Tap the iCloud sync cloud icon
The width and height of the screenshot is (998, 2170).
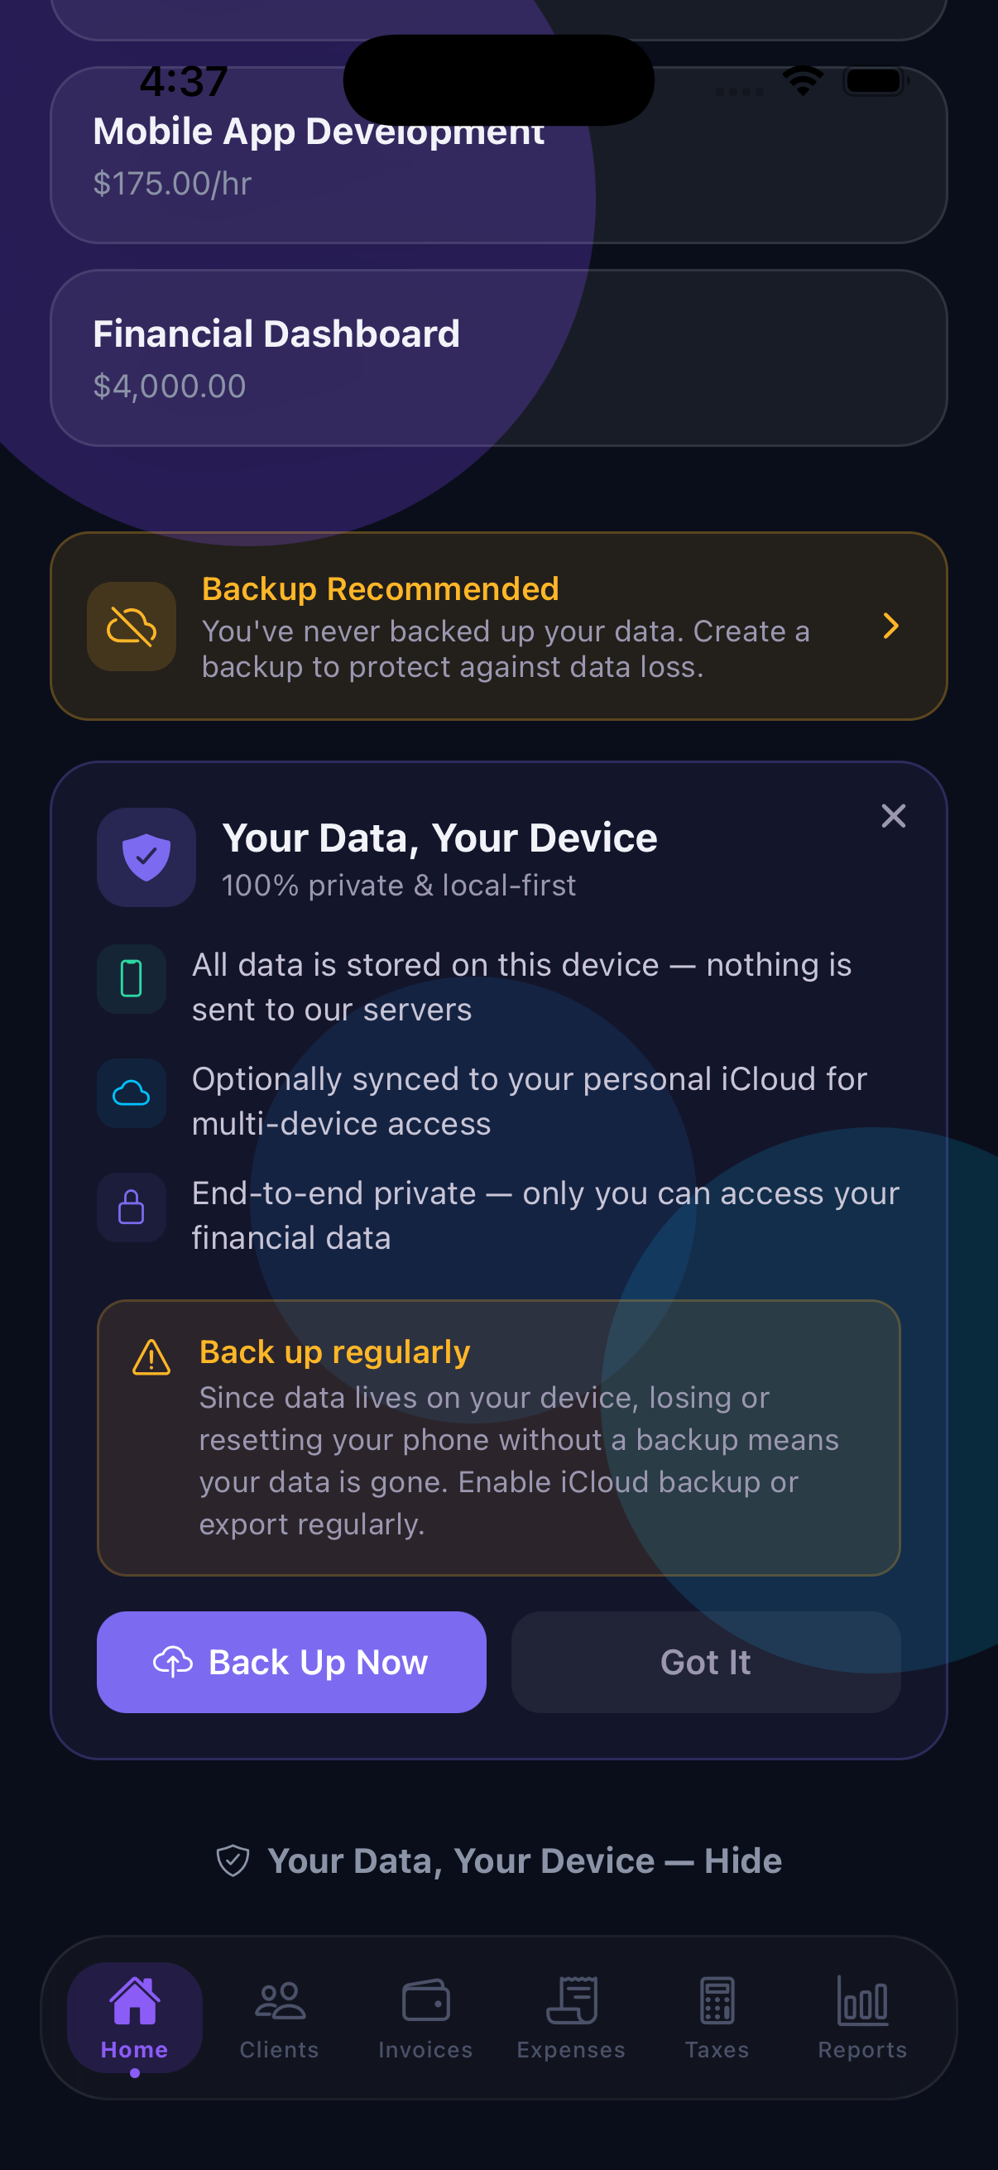(132, 1093)
